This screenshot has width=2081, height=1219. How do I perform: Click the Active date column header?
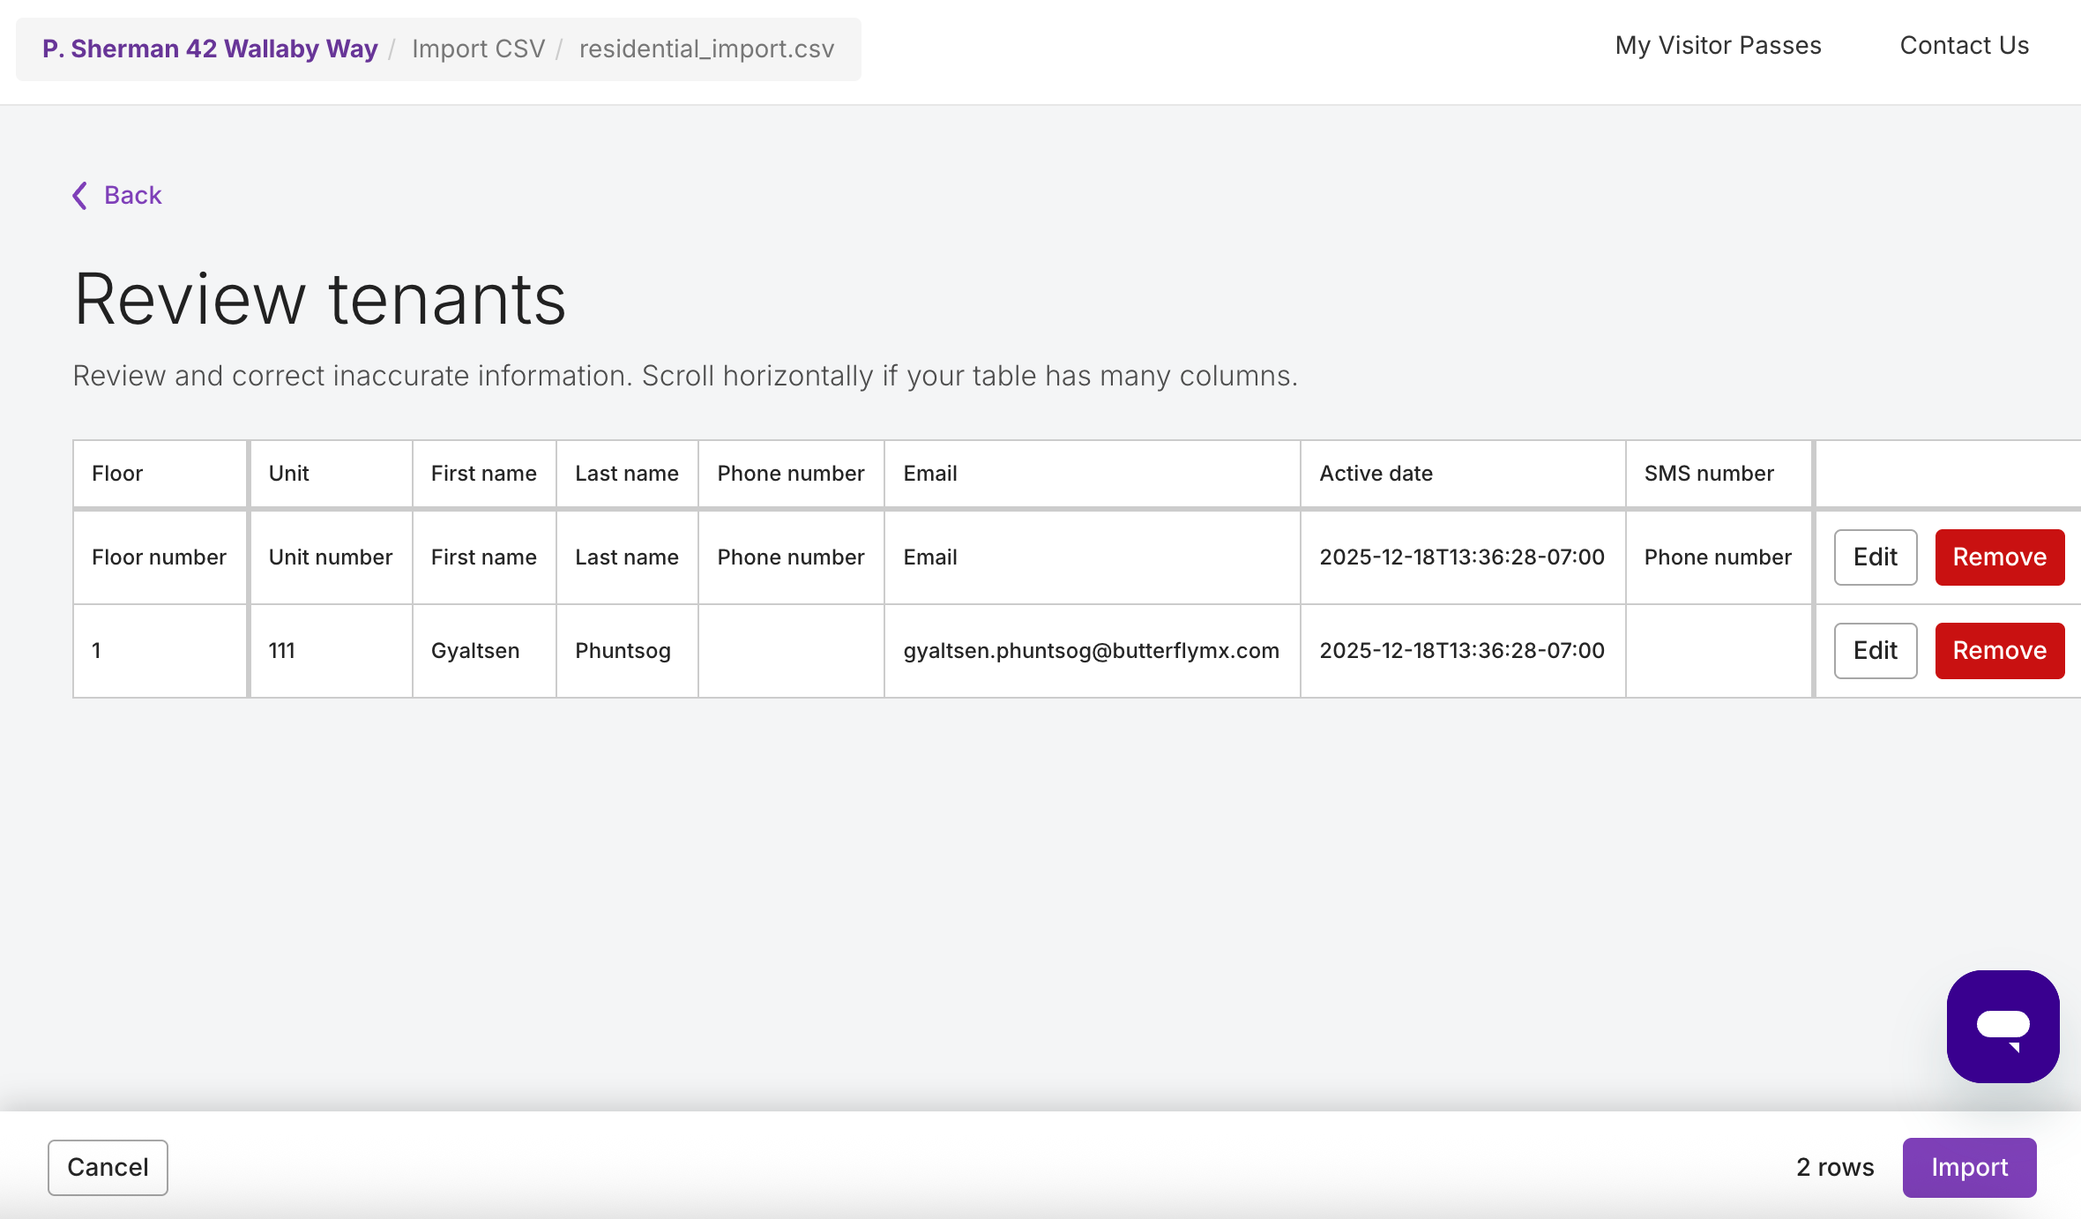[1376, 474]
